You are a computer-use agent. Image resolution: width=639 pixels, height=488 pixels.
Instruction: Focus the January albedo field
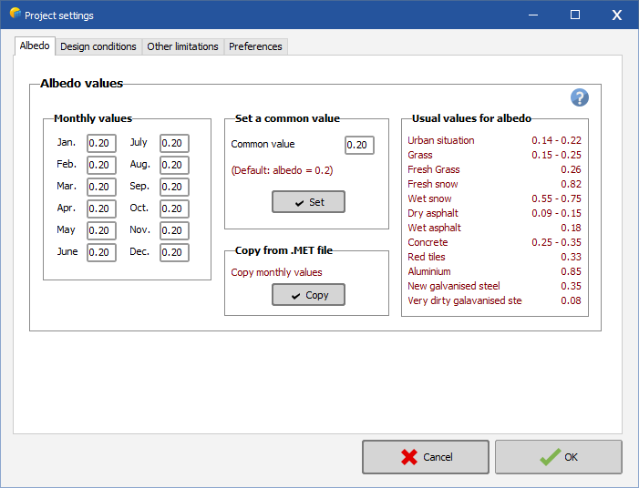pyautogui.click(x=101, y=143)
